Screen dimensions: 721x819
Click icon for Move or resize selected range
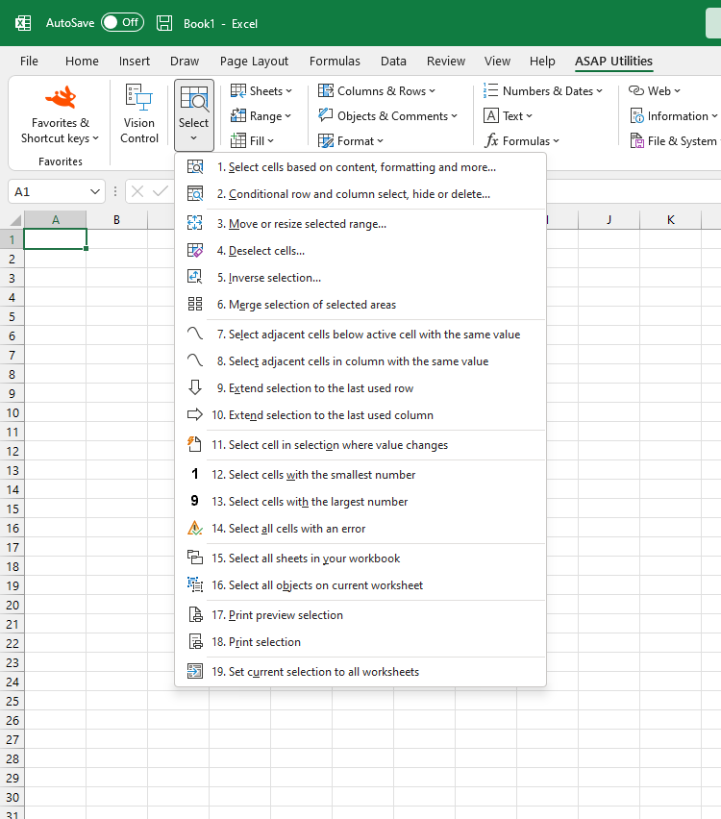click(195, 224)
